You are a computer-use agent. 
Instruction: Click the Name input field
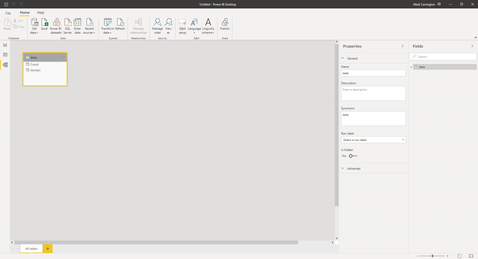(x=373, y=73)
